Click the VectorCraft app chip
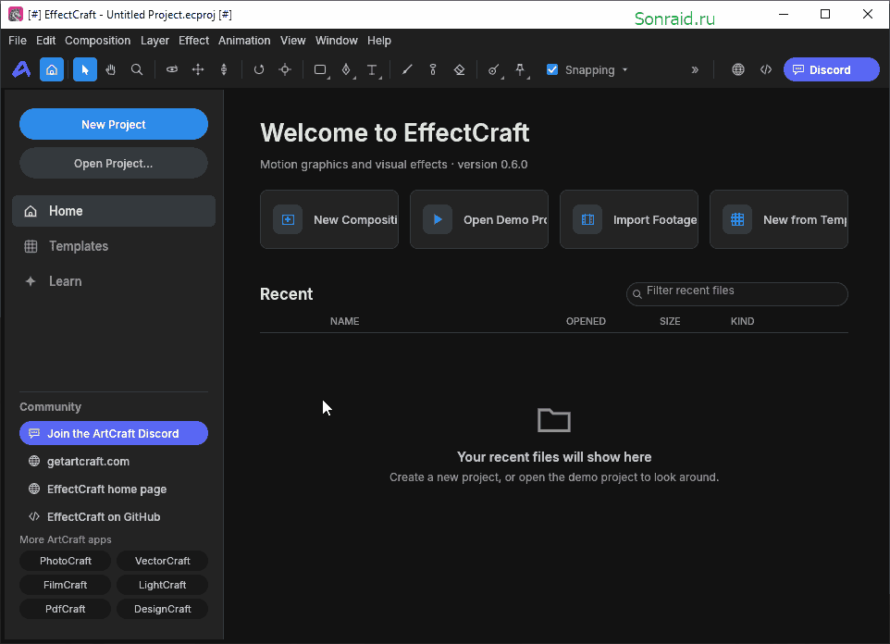 (x=162, y=561)
